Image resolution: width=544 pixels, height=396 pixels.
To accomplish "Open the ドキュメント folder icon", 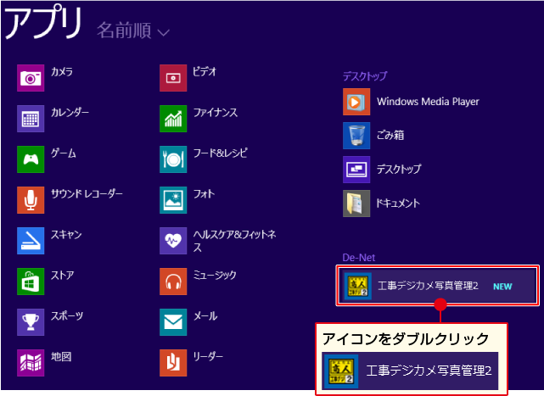I will [x=356, y=204].
